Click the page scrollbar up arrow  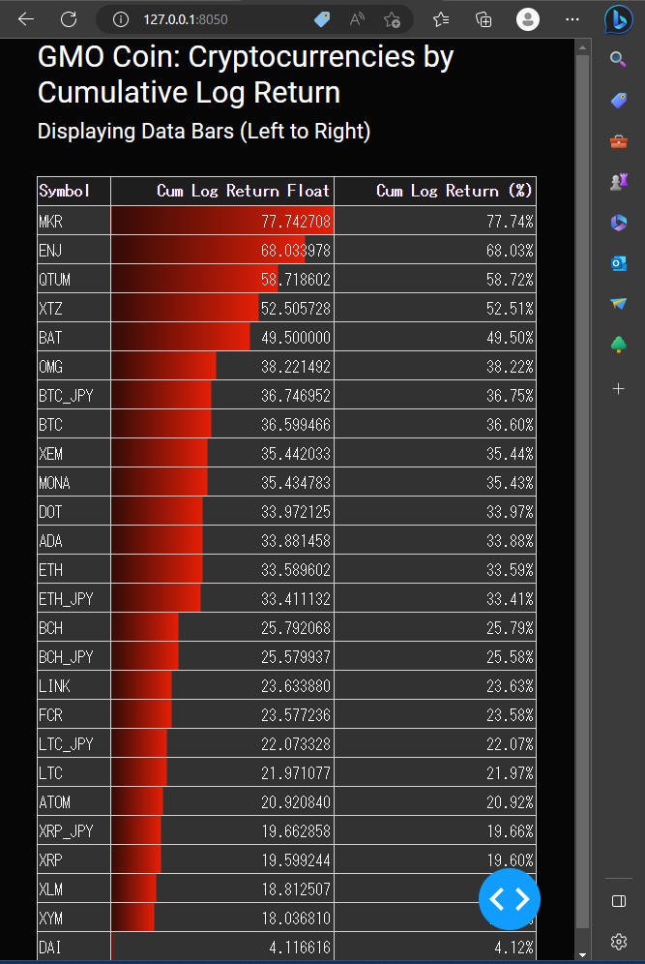coord(582,47)
